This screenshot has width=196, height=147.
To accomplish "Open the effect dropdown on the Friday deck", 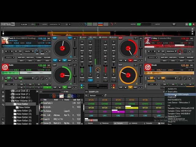I will [171, 51].
